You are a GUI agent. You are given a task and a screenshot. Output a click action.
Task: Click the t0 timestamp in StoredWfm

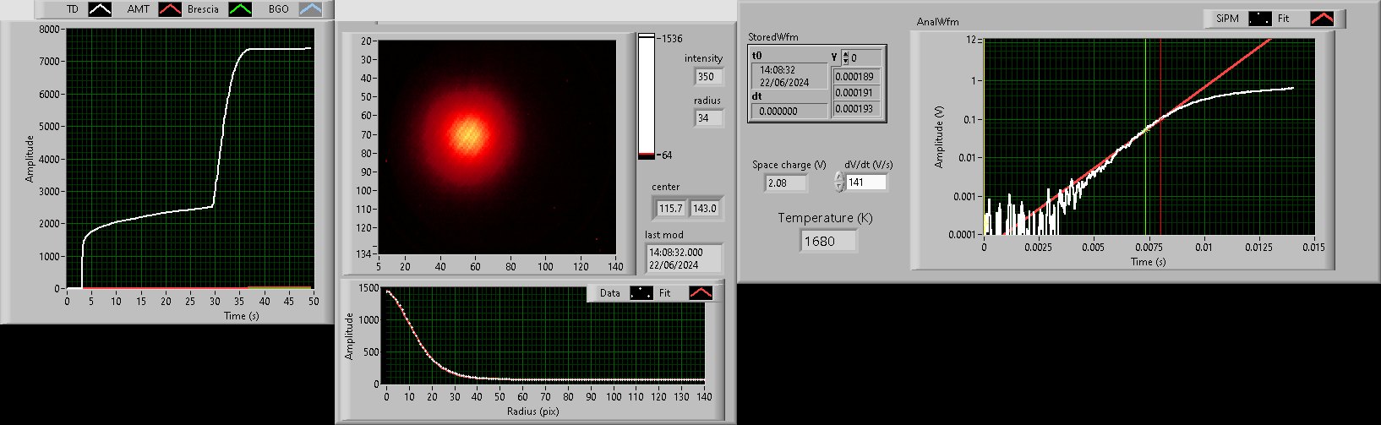[x=789, y=76]
